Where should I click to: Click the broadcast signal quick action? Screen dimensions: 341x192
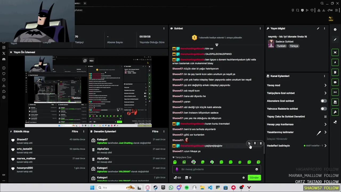[x=335, y=92]
